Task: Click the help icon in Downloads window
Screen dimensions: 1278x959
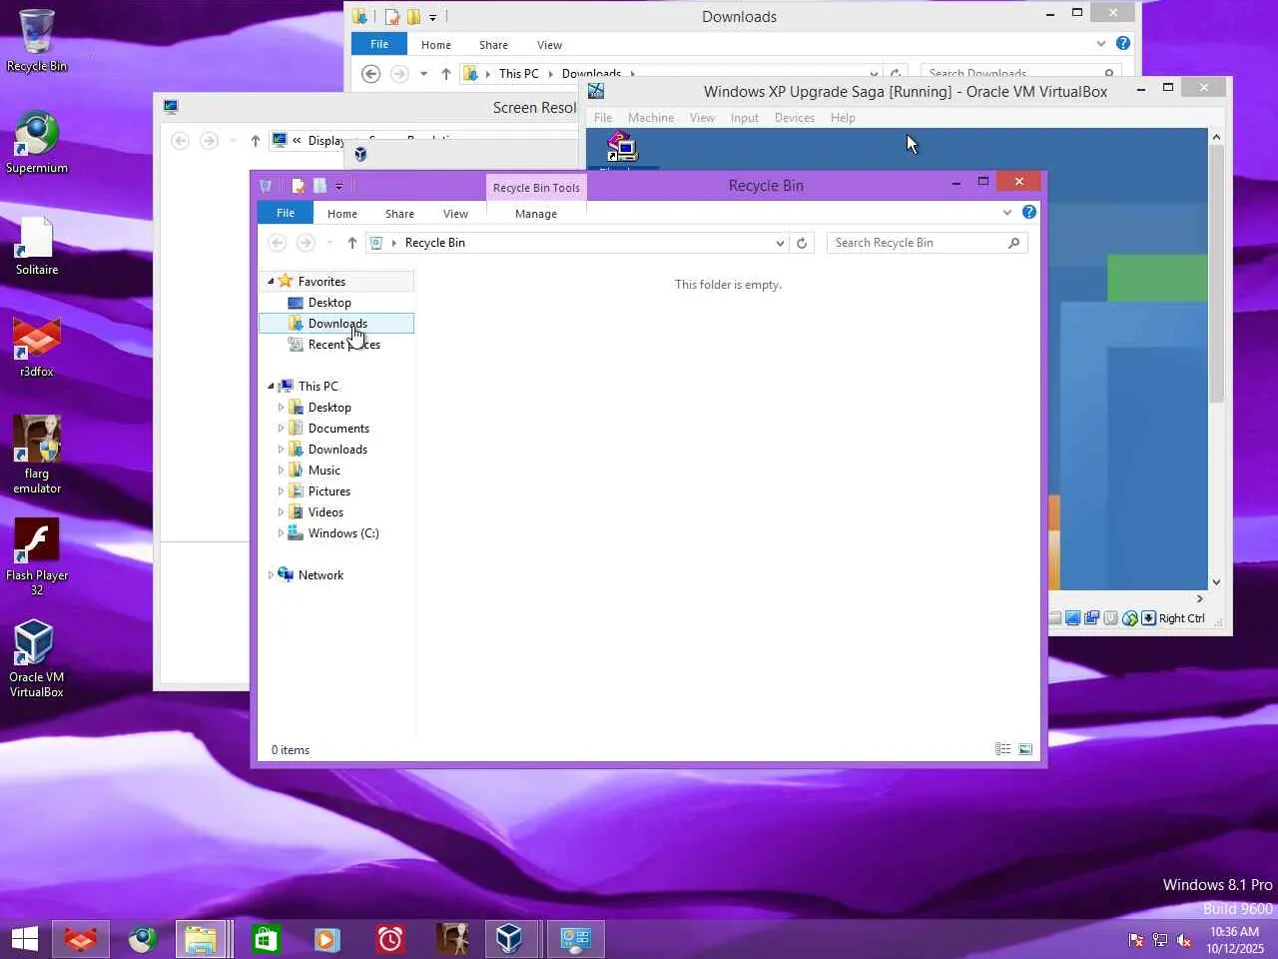Action: point(1123,44)
